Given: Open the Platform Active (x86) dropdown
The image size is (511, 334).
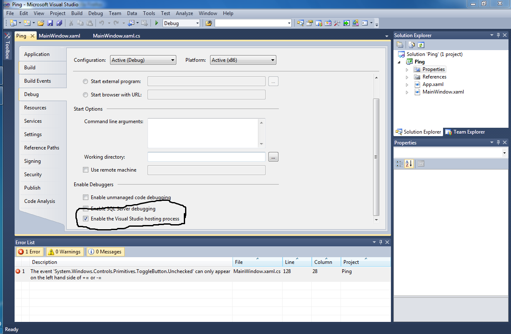Looking at the screenshot, I should click(243, 60).
